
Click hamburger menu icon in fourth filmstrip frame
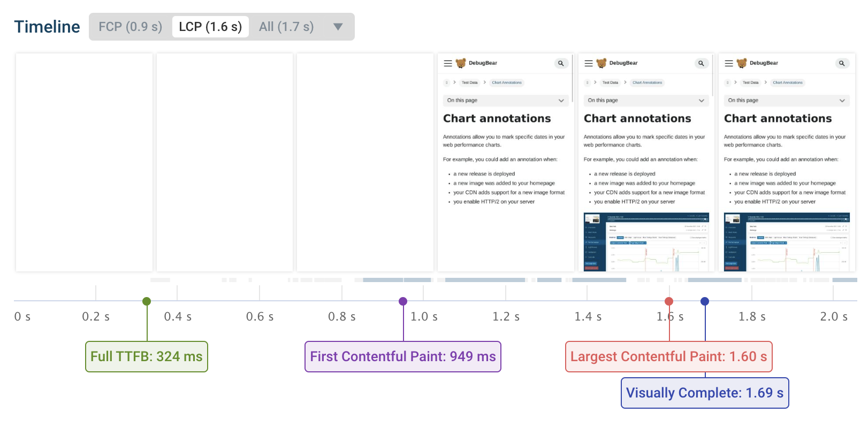448,63
